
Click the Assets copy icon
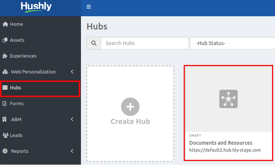click(5, 40)
